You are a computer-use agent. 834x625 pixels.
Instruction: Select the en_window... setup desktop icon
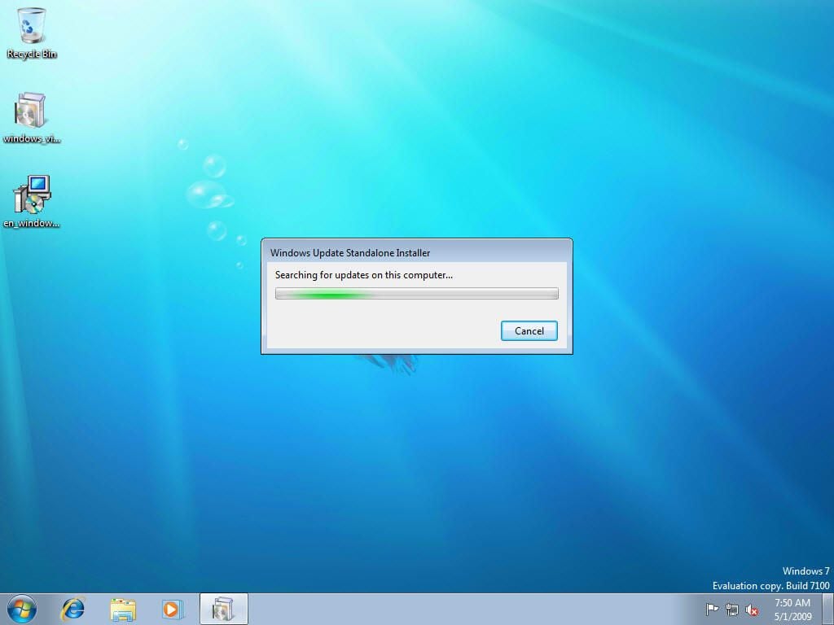[x=32, y=202]
